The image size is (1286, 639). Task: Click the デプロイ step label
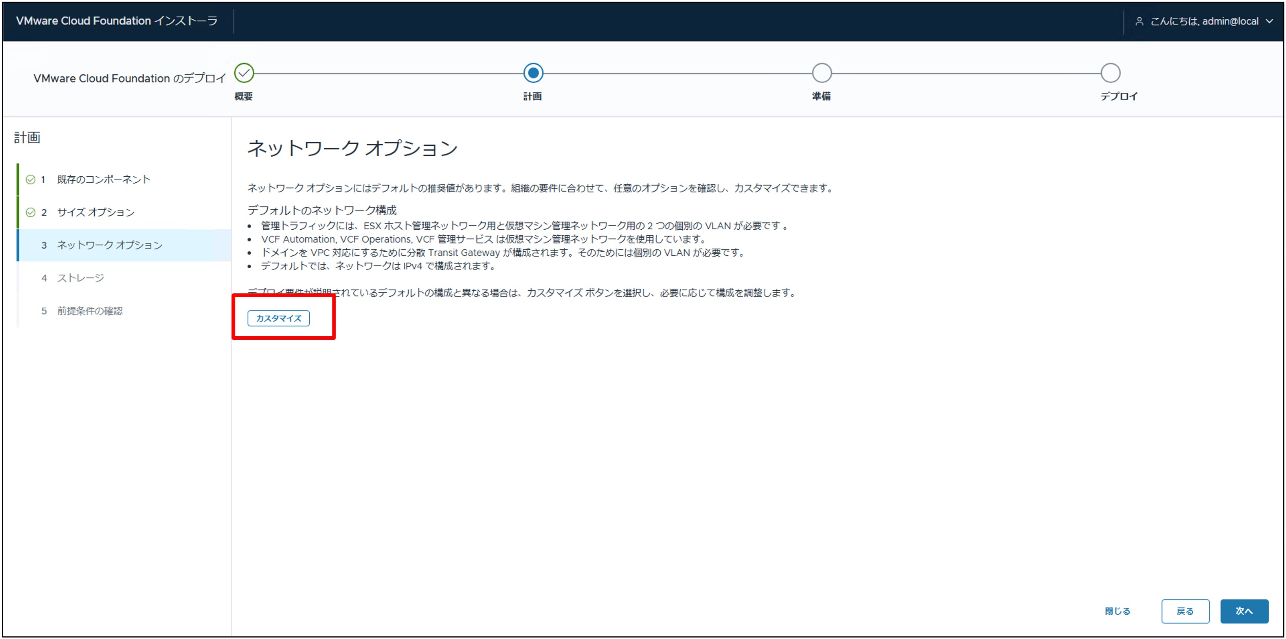coord(1119,96)
